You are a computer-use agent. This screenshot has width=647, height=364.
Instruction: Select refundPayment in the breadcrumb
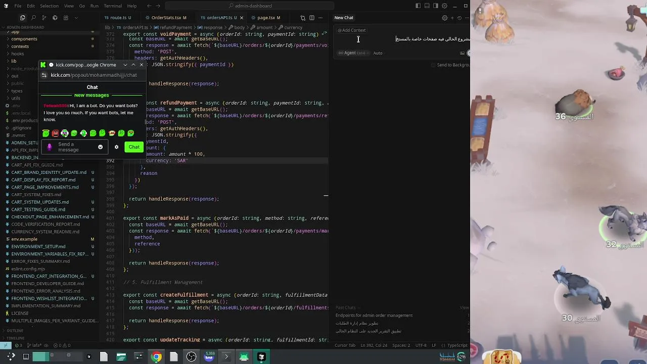(x=172, y=27)
